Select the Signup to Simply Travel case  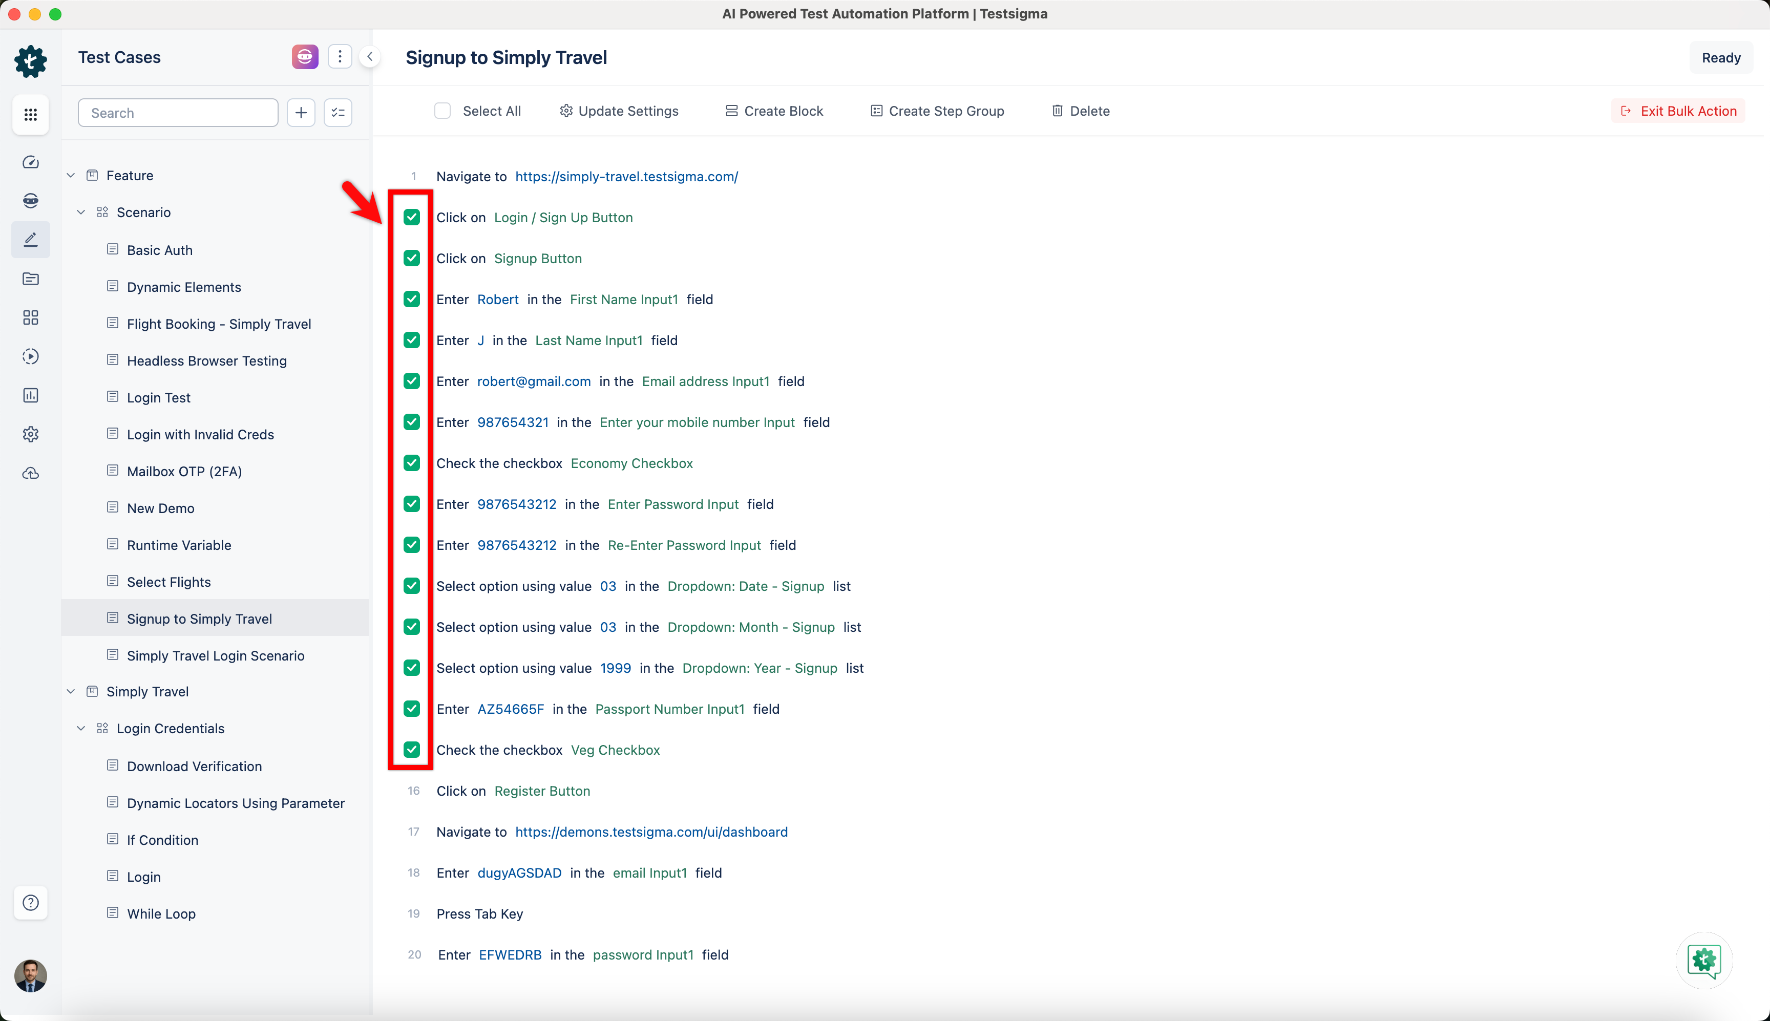pos(215,618)
